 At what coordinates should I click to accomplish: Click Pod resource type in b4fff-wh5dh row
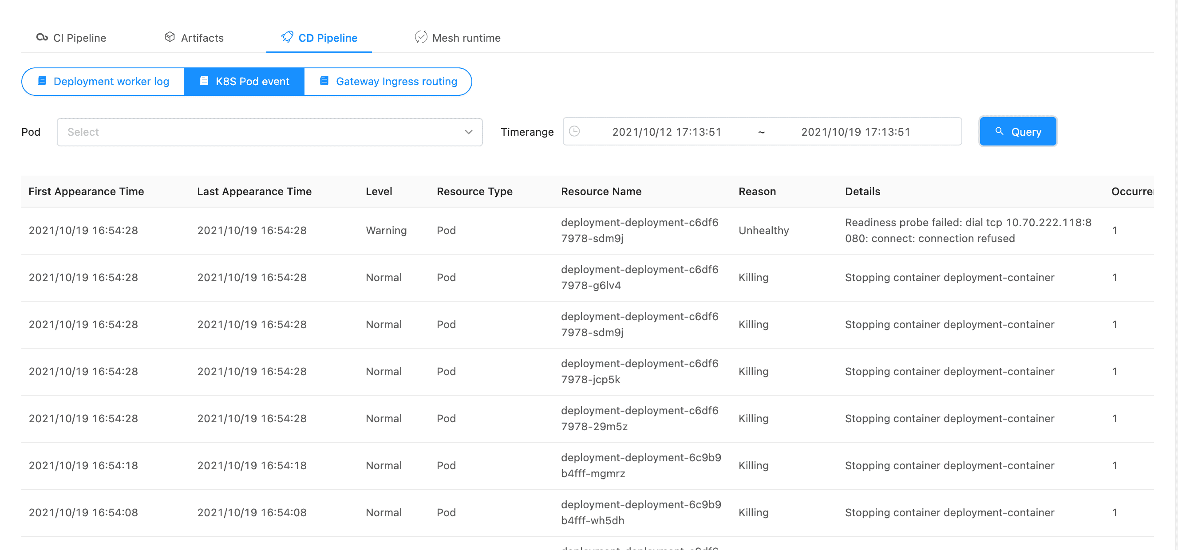point(447,513)
